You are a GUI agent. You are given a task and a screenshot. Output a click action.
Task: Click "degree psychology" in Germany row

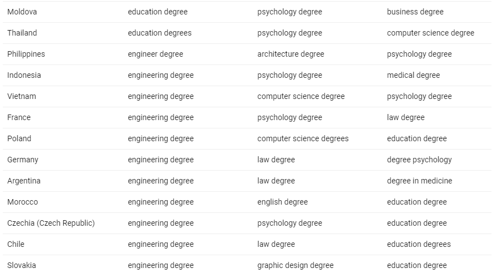point(419,160)
